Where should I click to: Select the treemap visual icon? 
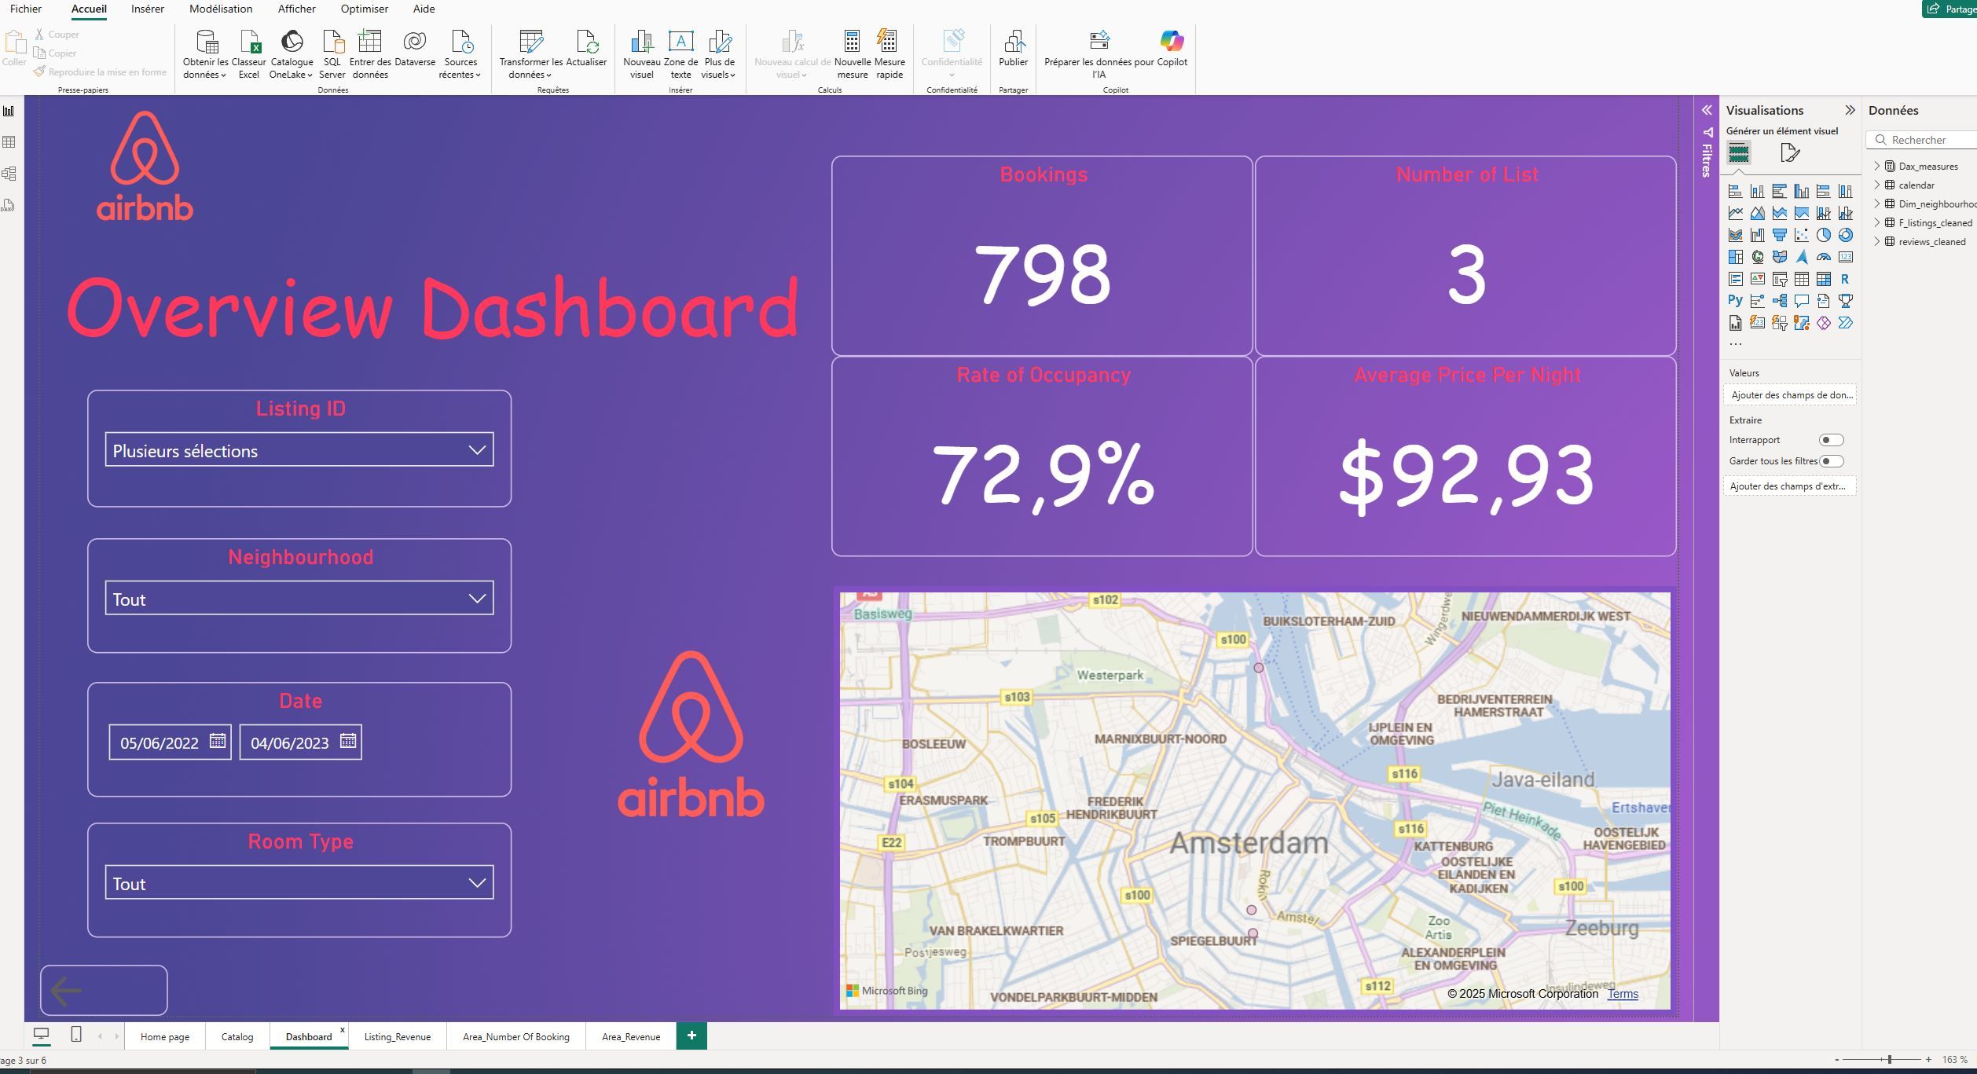click(x=1735, y=257)
